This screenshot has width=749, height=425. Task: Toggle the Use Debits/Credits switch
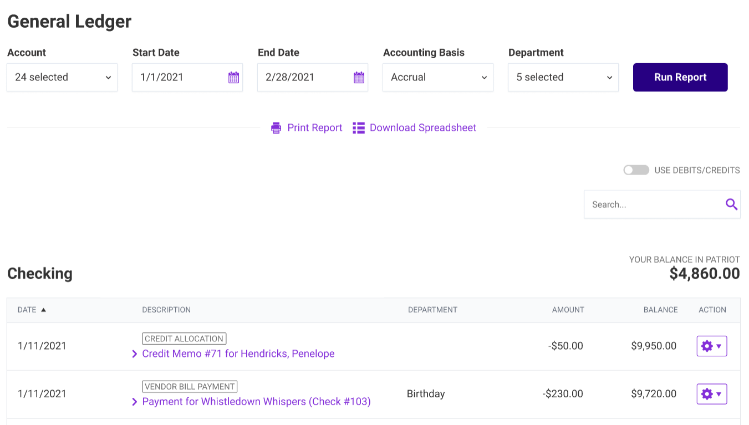click(636, 170)
